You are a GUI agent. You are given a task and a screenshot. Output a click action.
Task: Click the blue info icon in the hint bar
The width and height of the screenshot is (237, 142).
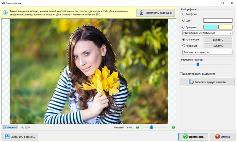click(x=5, y=13)
